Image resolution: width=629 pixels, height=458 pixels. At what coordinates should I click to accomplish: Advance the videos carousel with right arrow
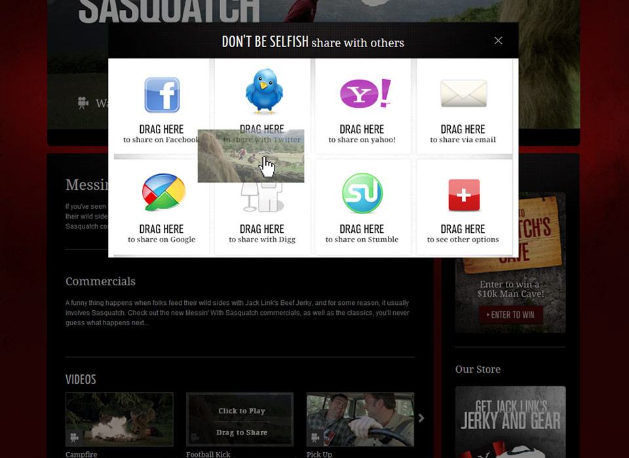click(421, 418)
